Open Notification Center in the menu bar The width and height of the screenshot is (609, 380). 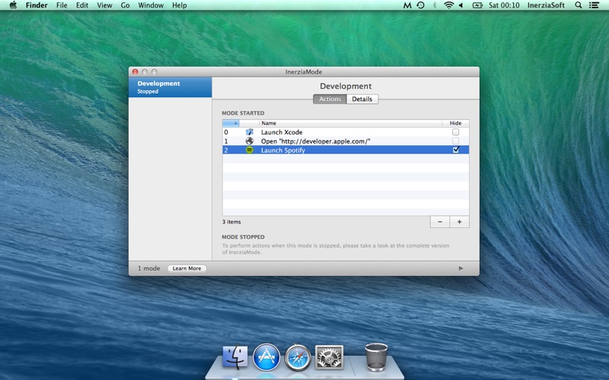coord(594,5)
